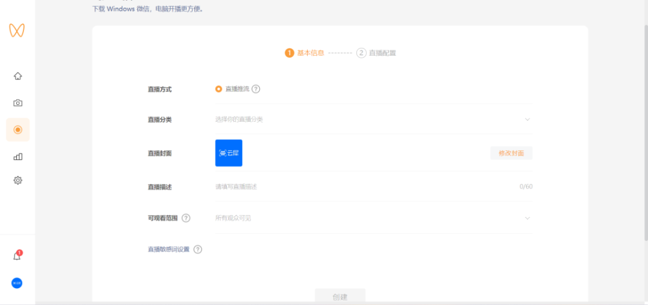The height and width of the screenshot is (305, 648).
Task: Click the 修改封面 button
Action: pos(511,153)
